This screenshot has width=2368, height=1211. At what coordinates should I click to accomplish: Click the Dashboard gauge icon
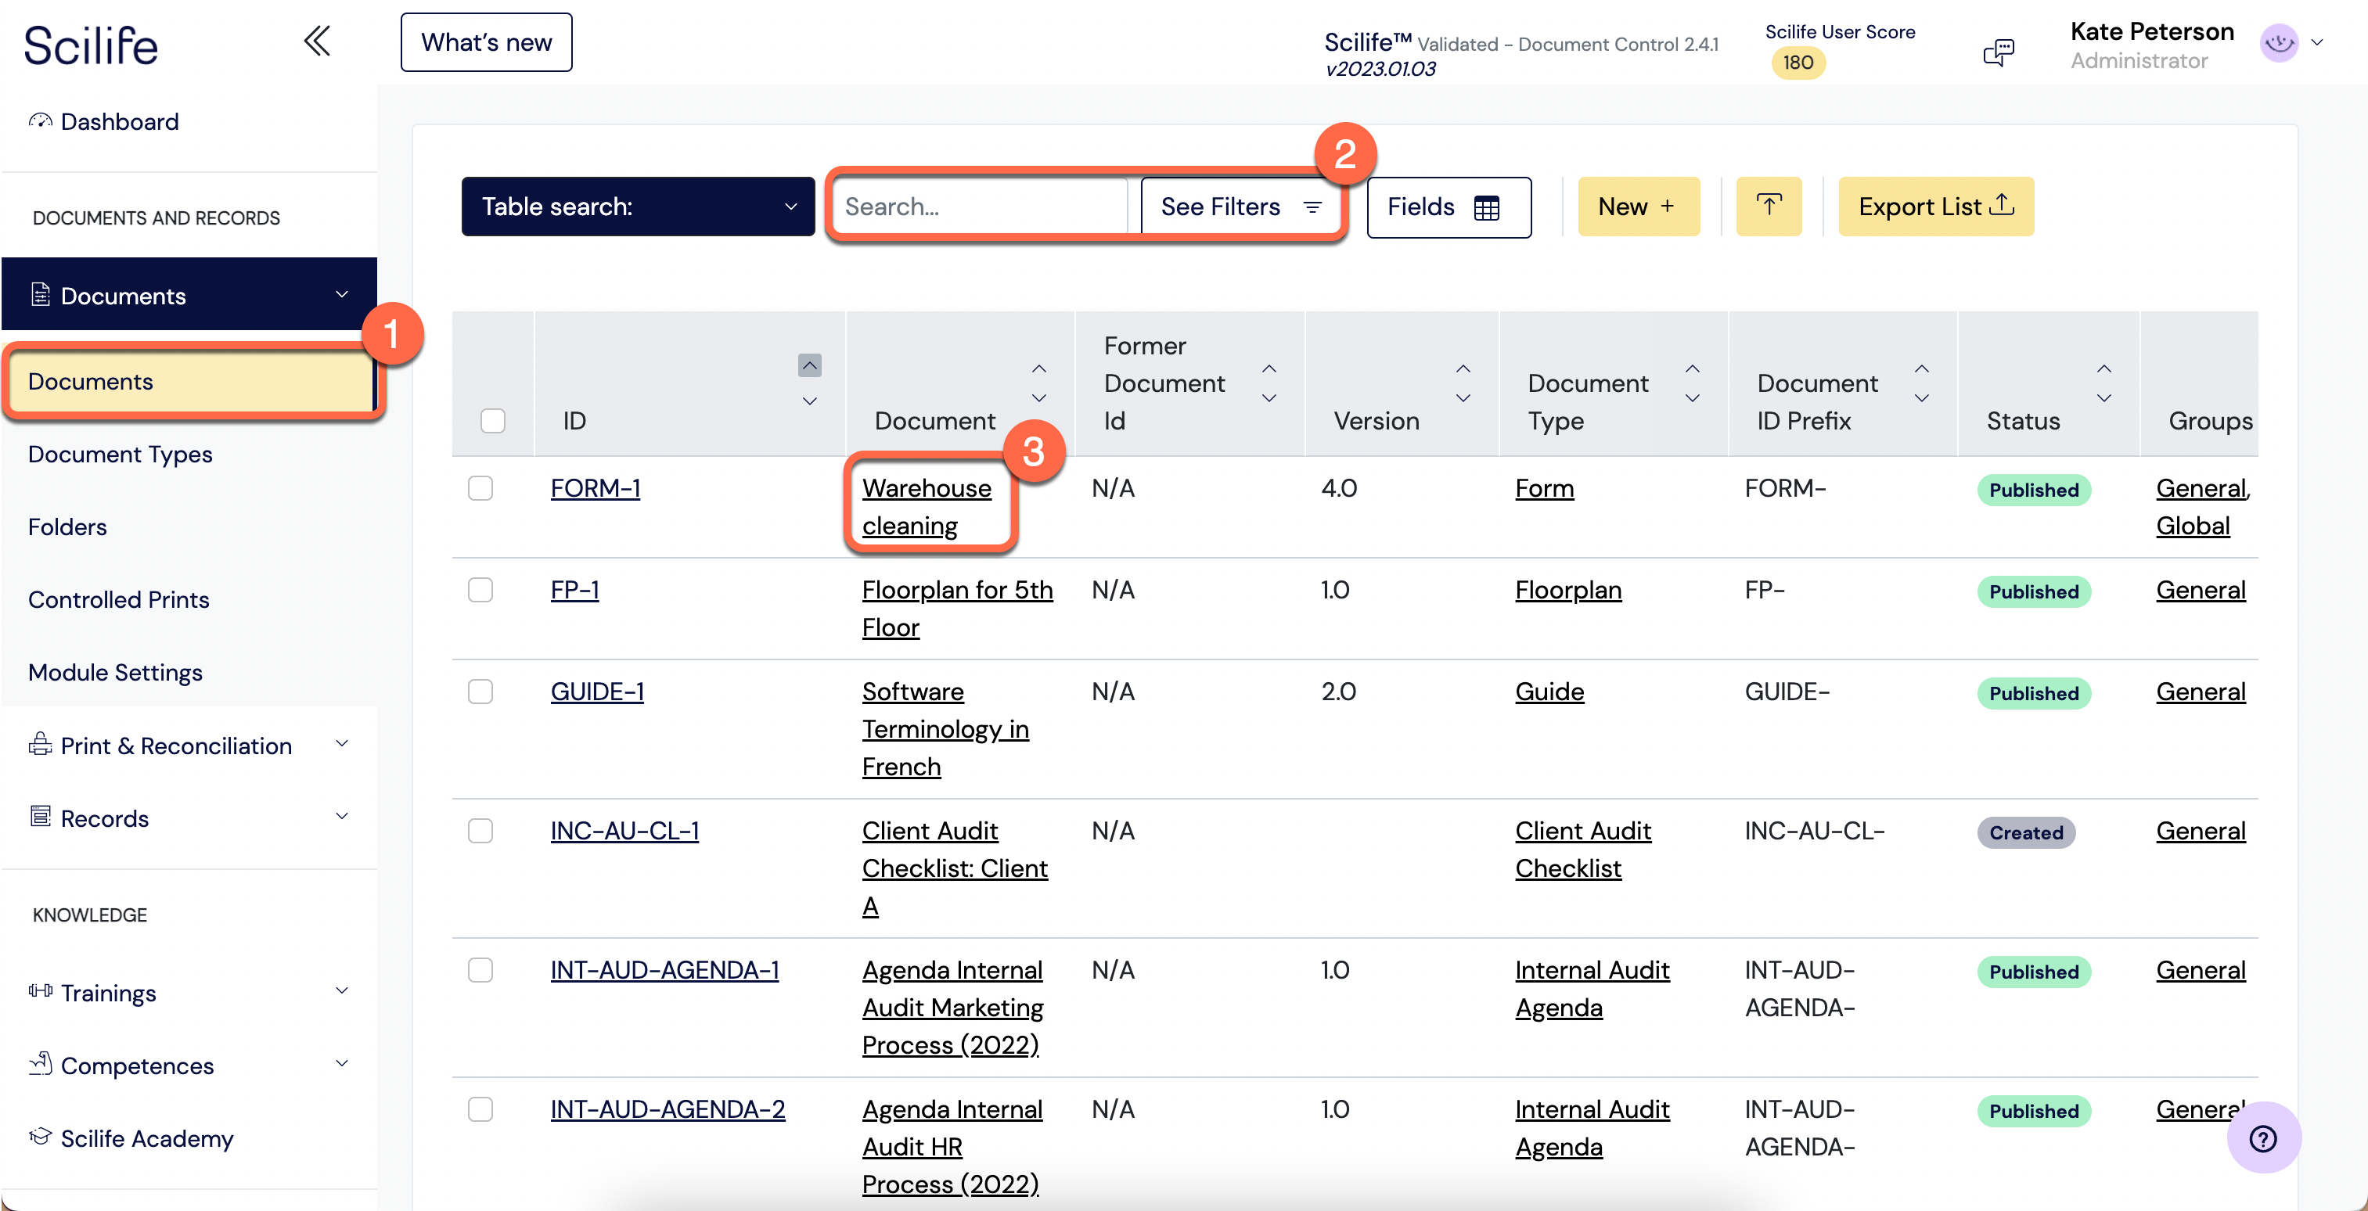tap(41, 120)
